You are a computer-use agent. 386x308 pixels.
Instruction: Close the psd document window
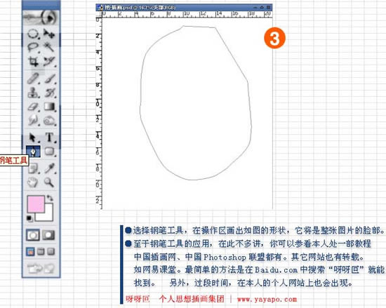[x=268, y=8]
